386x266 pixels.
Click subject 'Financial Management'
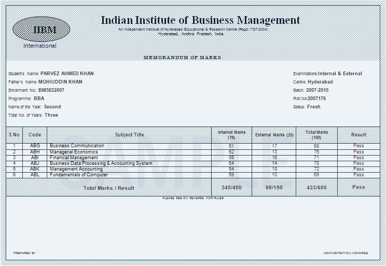coord(74,158)
